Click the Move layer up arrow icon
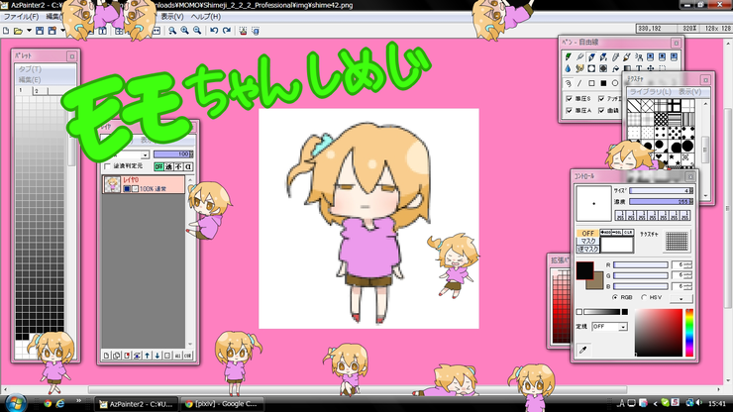Viewport: 733px width, 412px height. [x=148, y=356]
